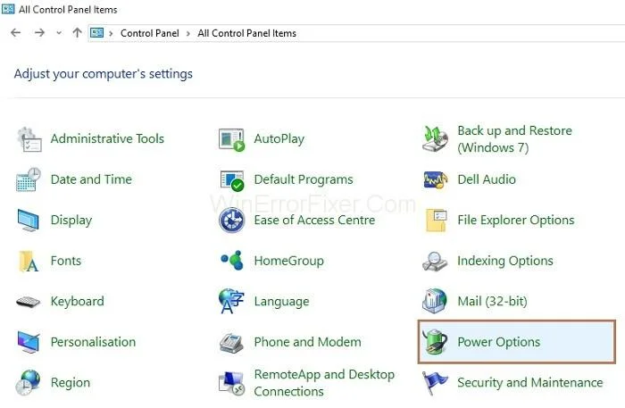Click the Personalisation icon
The height and width of the screenshot is (408, 625).
click(29, 342)
